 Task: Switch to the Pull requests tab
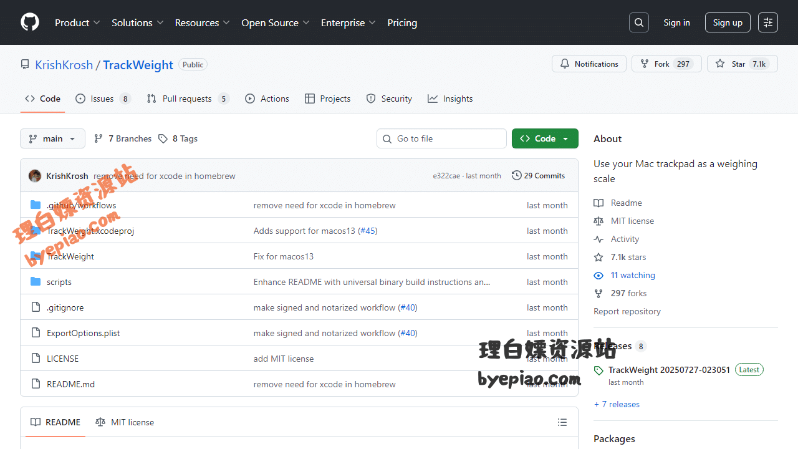pyautogui.click(x=188, y=99)
